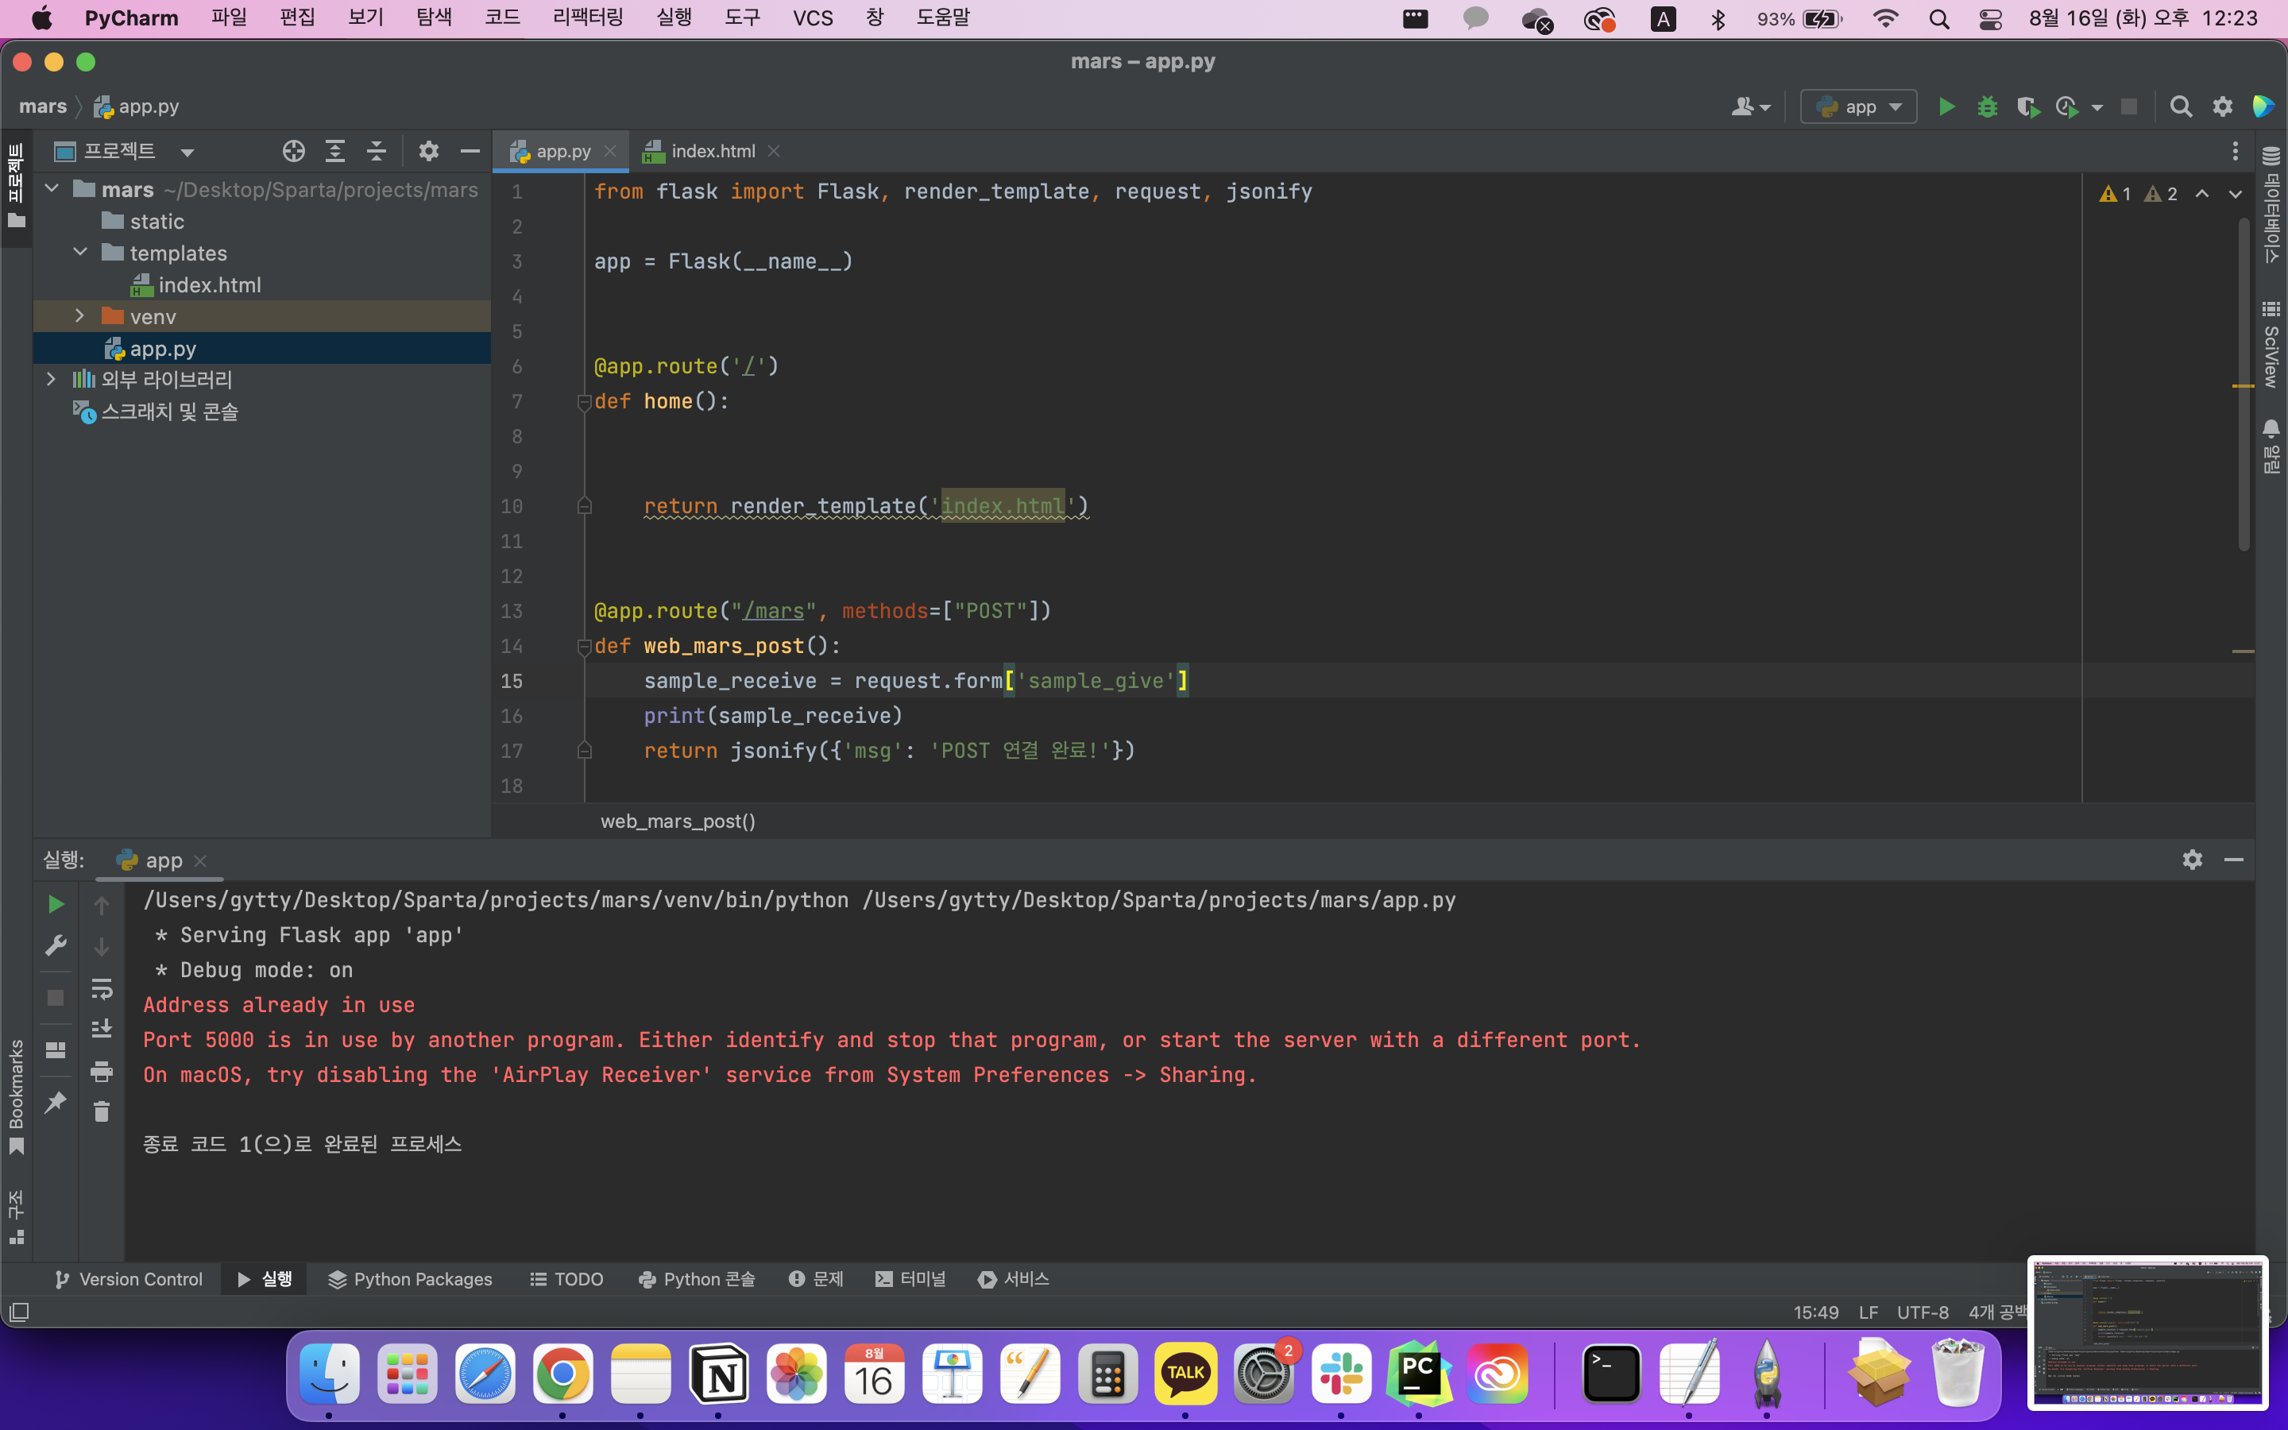Toggle the notifications bell tool window
The image size is (2288, 1430).
click(x=2271, y=446)
